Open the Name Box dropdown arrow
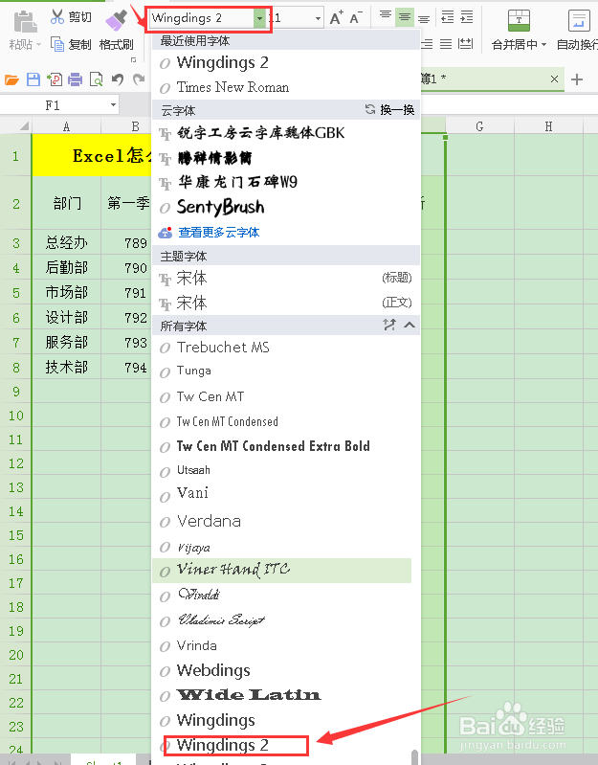 (113, 105)
